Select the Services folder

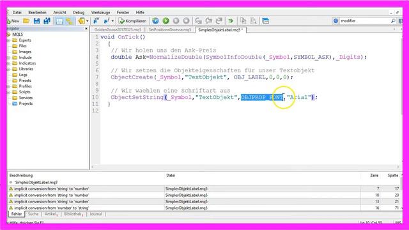point(26,98)
